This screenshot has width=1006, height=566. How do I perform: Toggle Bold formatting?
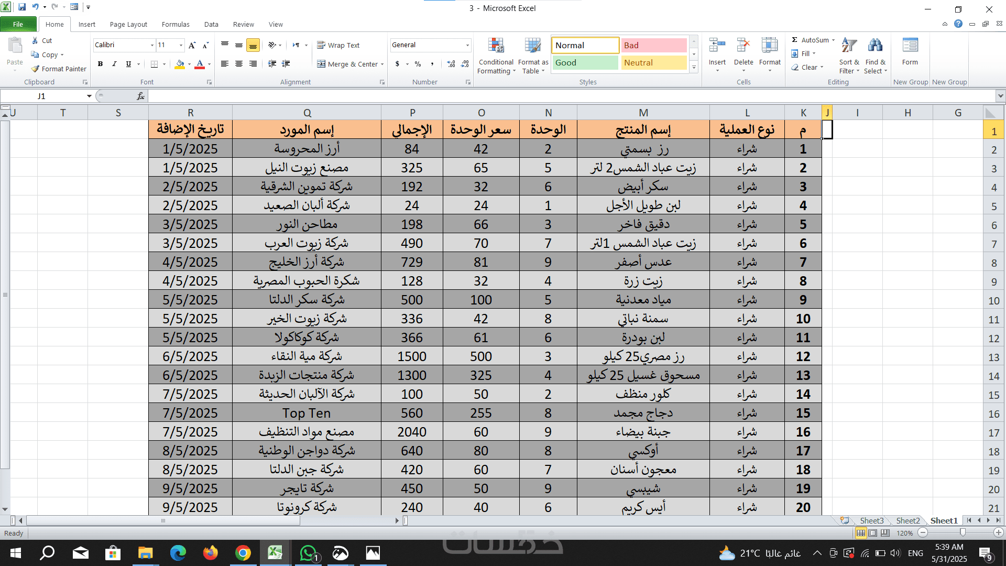tap(100, 64)
